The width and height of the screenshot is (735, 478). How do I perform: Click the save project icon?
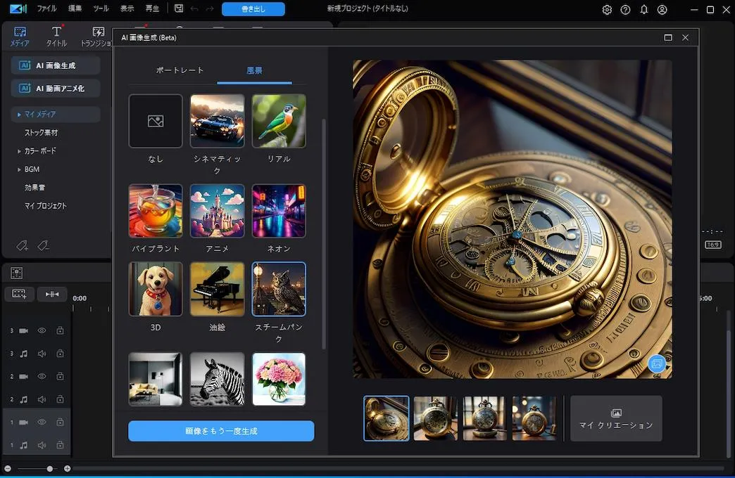[x=178, y=9]
